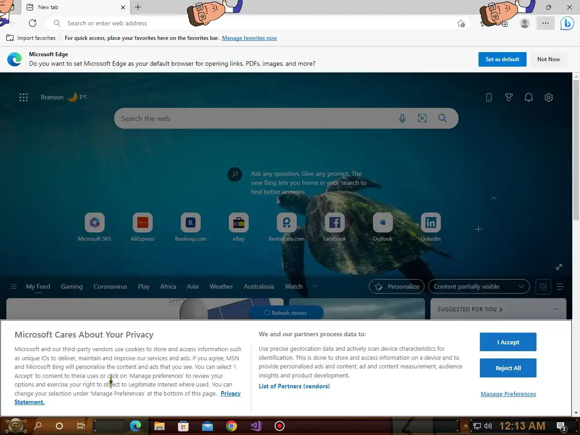Viewport: 580px width, 435px height.
Task: Select My Feed tab
Action: [38, 286]
